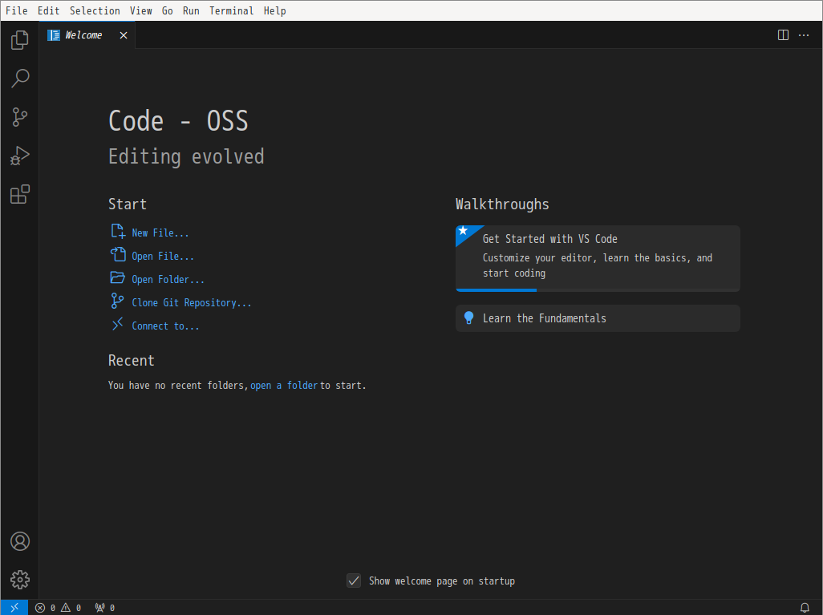Click the Open File... link
The height and width of the screenshot is (615, 823).
pos(163,256)
